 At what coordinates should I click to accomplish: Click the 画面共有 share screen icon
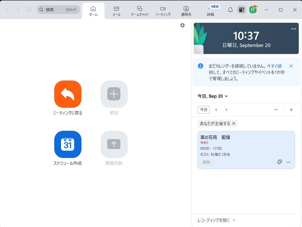pyautogui.click(x=114, y=144)
